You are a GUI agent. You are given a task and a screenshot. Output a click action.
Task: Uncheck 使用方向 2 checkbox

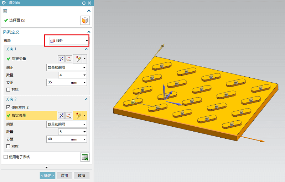tap(8, 107)
